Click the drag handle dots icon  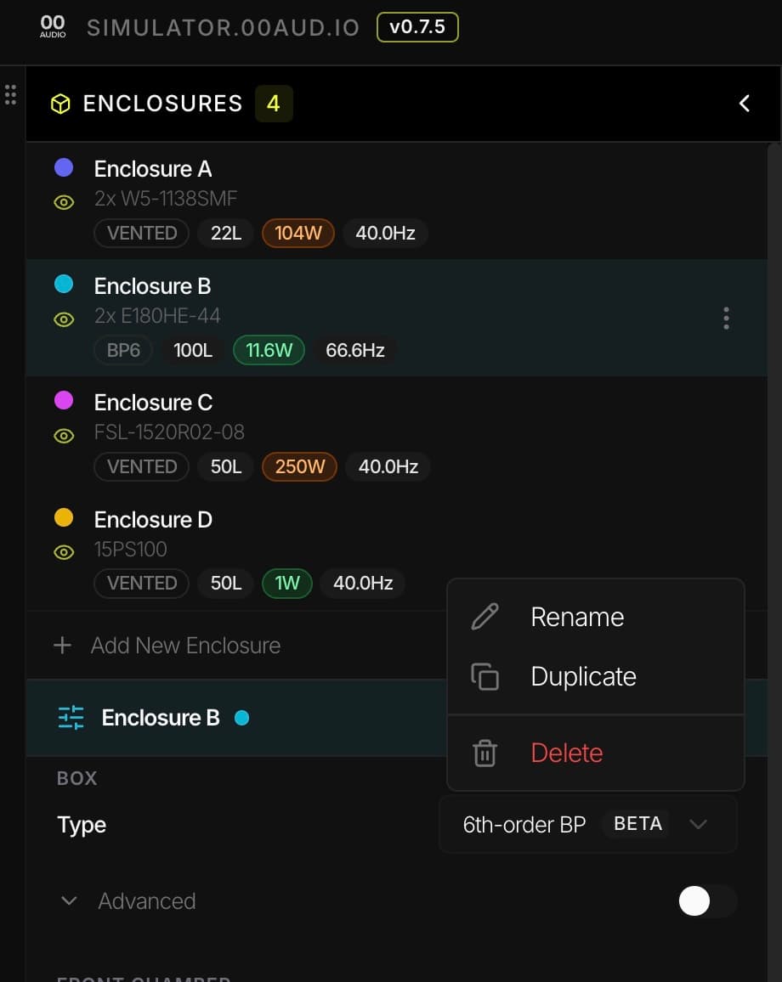[10, 94]
